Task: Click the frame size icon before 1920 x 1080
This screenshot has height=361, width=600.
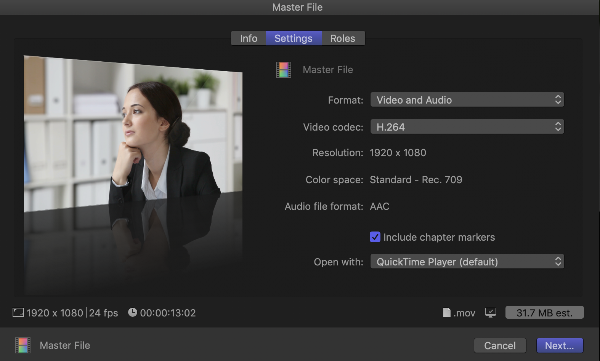Action: [x=18, y=313]
